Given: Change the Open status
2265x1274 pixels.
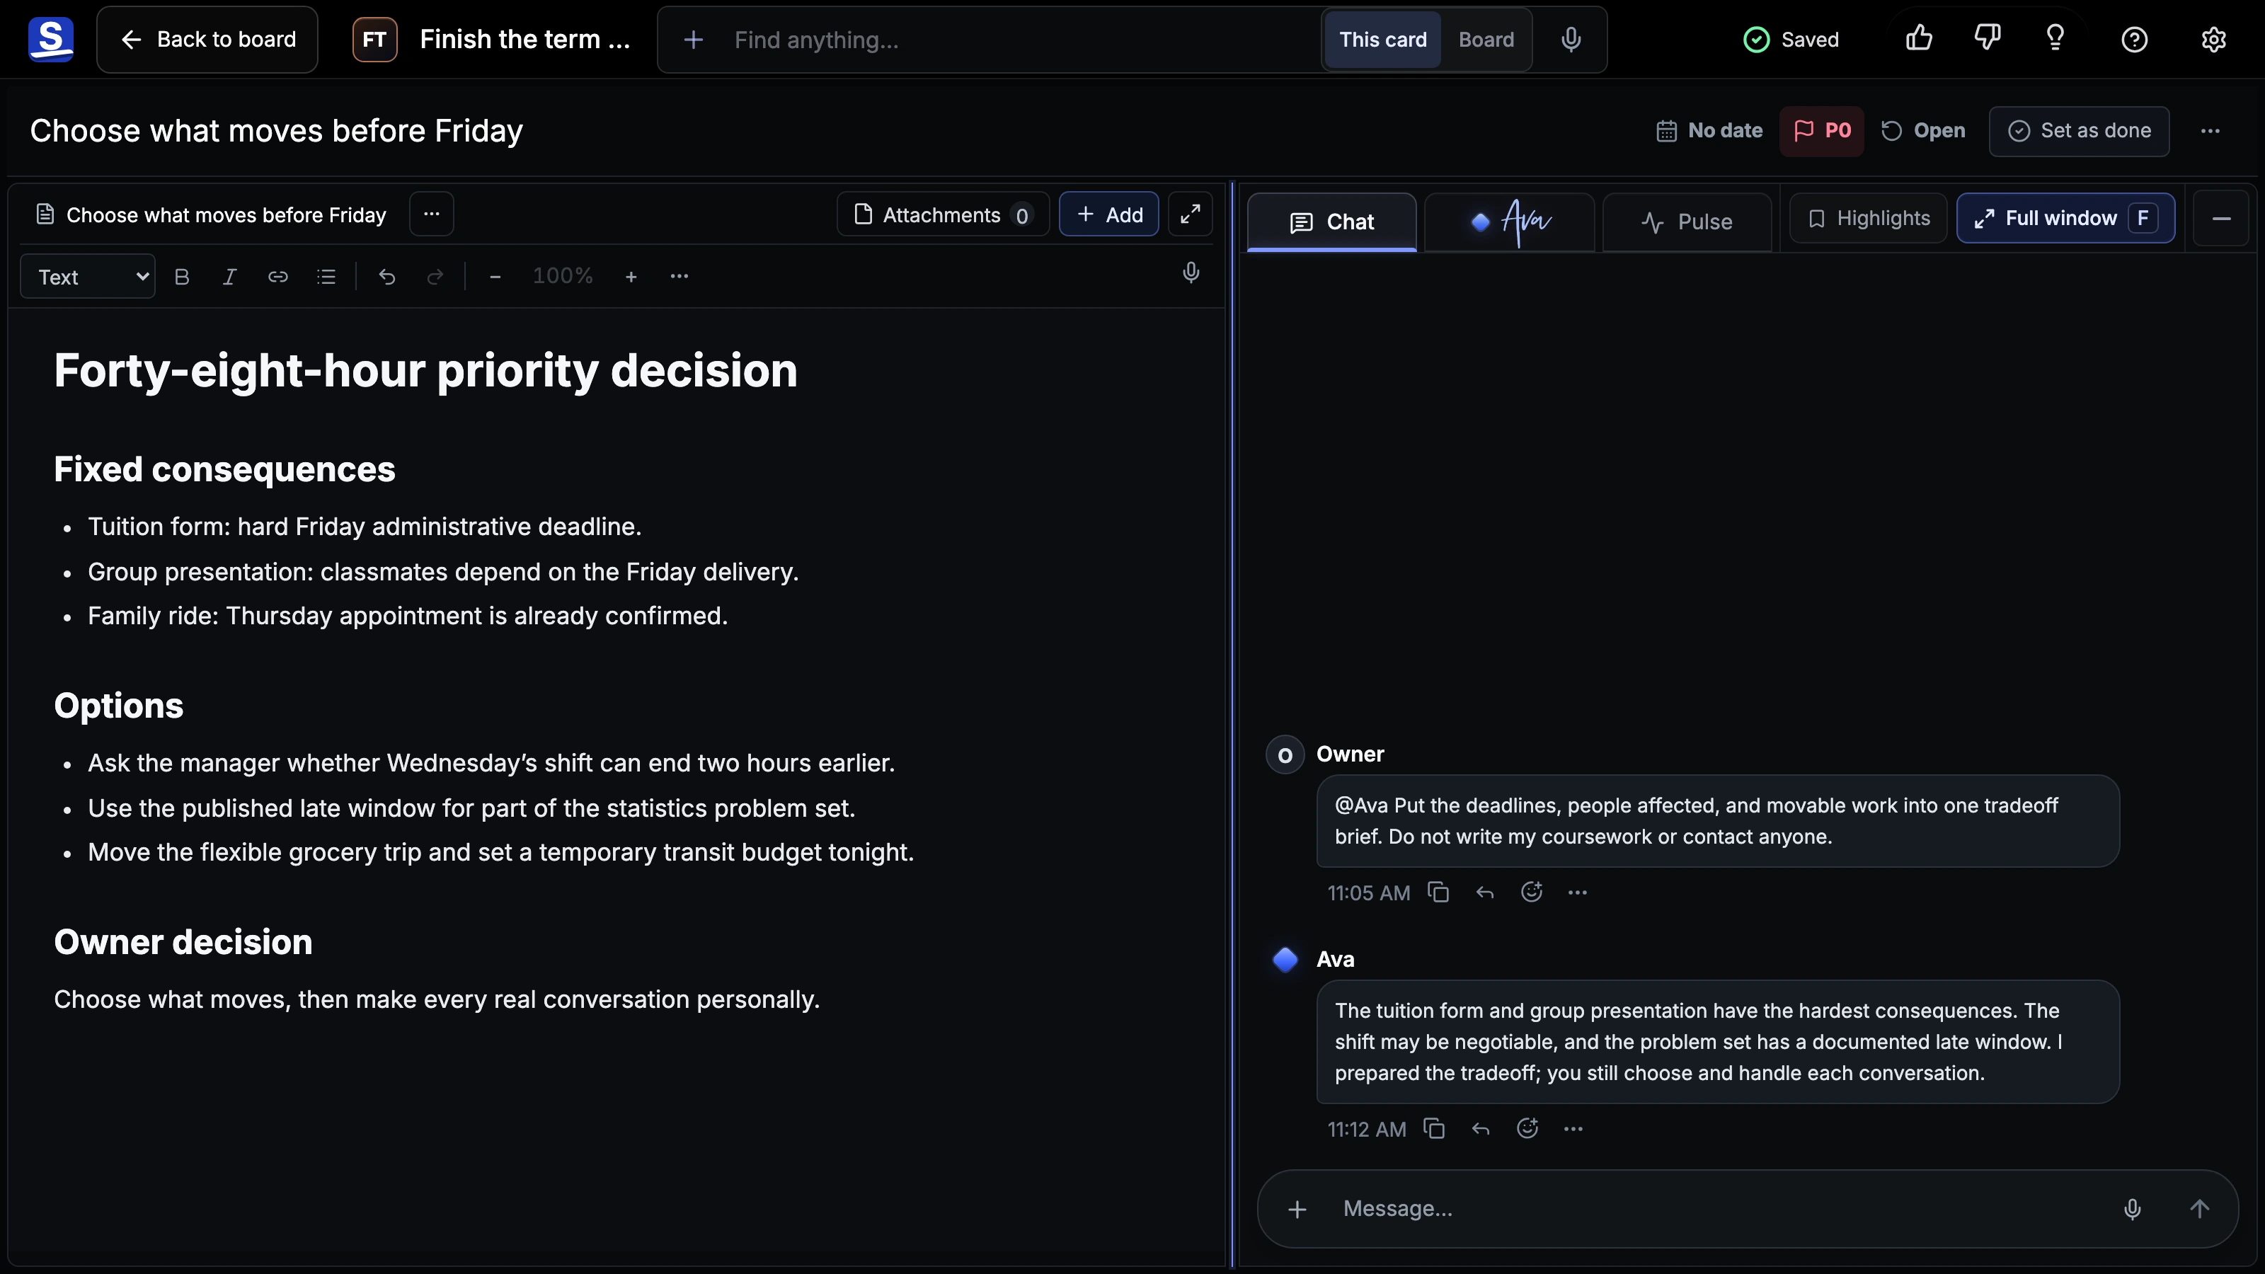Looking at the screenshot, I should (1923, 131).
